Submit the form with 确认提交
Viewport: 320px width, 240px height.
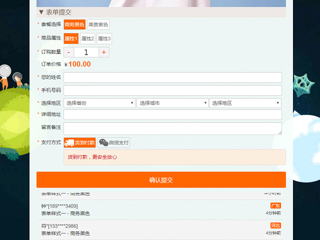(x=161, y=180)
